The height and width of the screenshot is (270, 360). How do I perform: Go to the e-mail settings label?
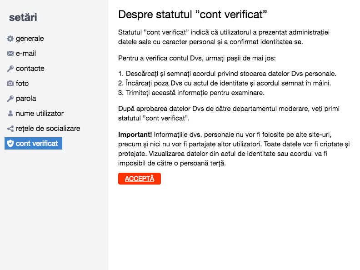pyautogui.click(x=26, y=54)
